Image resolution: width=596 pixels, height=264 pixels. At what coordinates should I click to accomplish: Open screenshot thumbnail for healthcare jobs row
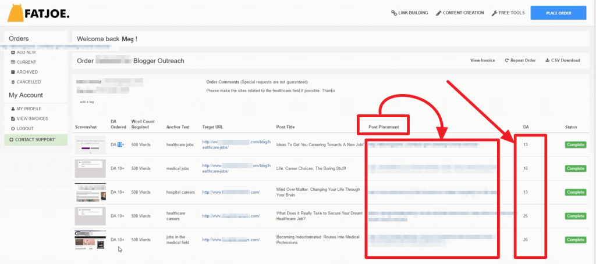tap(90, 144)
